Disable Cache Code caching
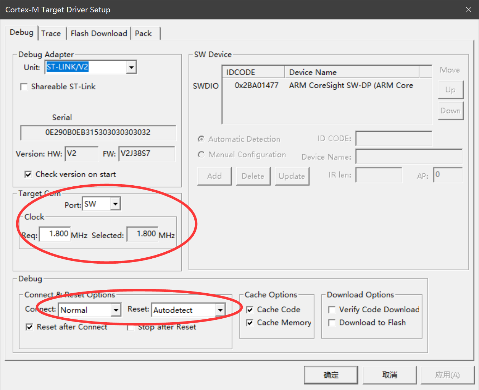Viewport: 479px width, 390px height. point(250,310)
